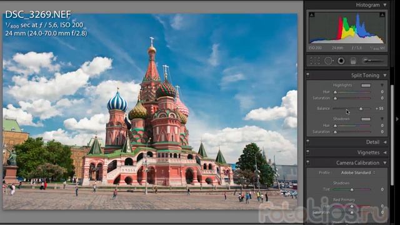Click the Camera Calibration panel title
This screenshot has width=400, height=225.
pyautogui.click(x=357, y=162)
